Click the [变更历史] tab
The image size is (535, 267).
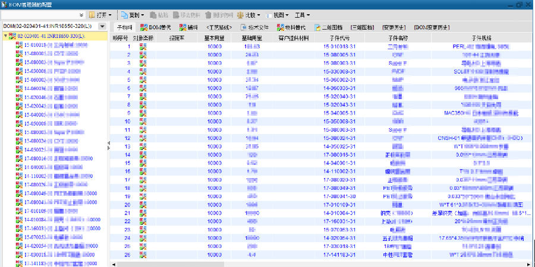coord(394,27)
